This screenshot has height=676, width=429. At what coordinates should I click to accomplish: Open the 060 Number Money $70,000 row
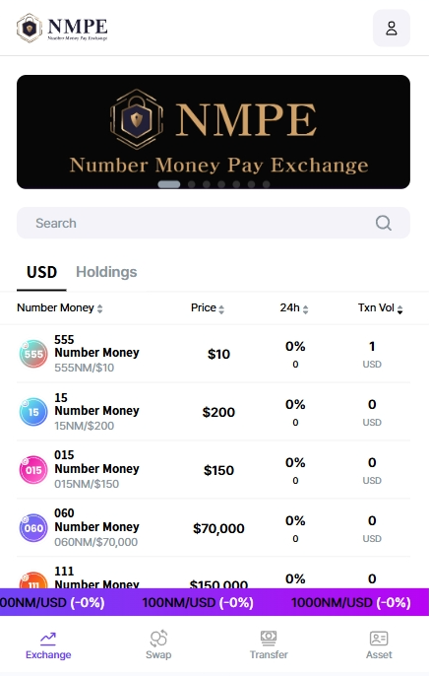214,528
